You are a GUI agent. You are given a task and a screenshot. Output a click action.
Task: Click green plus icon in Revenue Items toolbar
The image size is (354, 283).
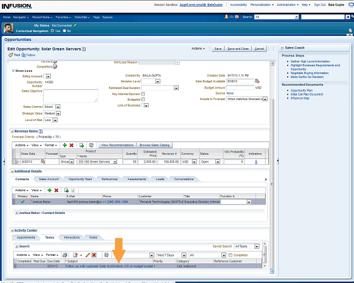pos(65,145)
